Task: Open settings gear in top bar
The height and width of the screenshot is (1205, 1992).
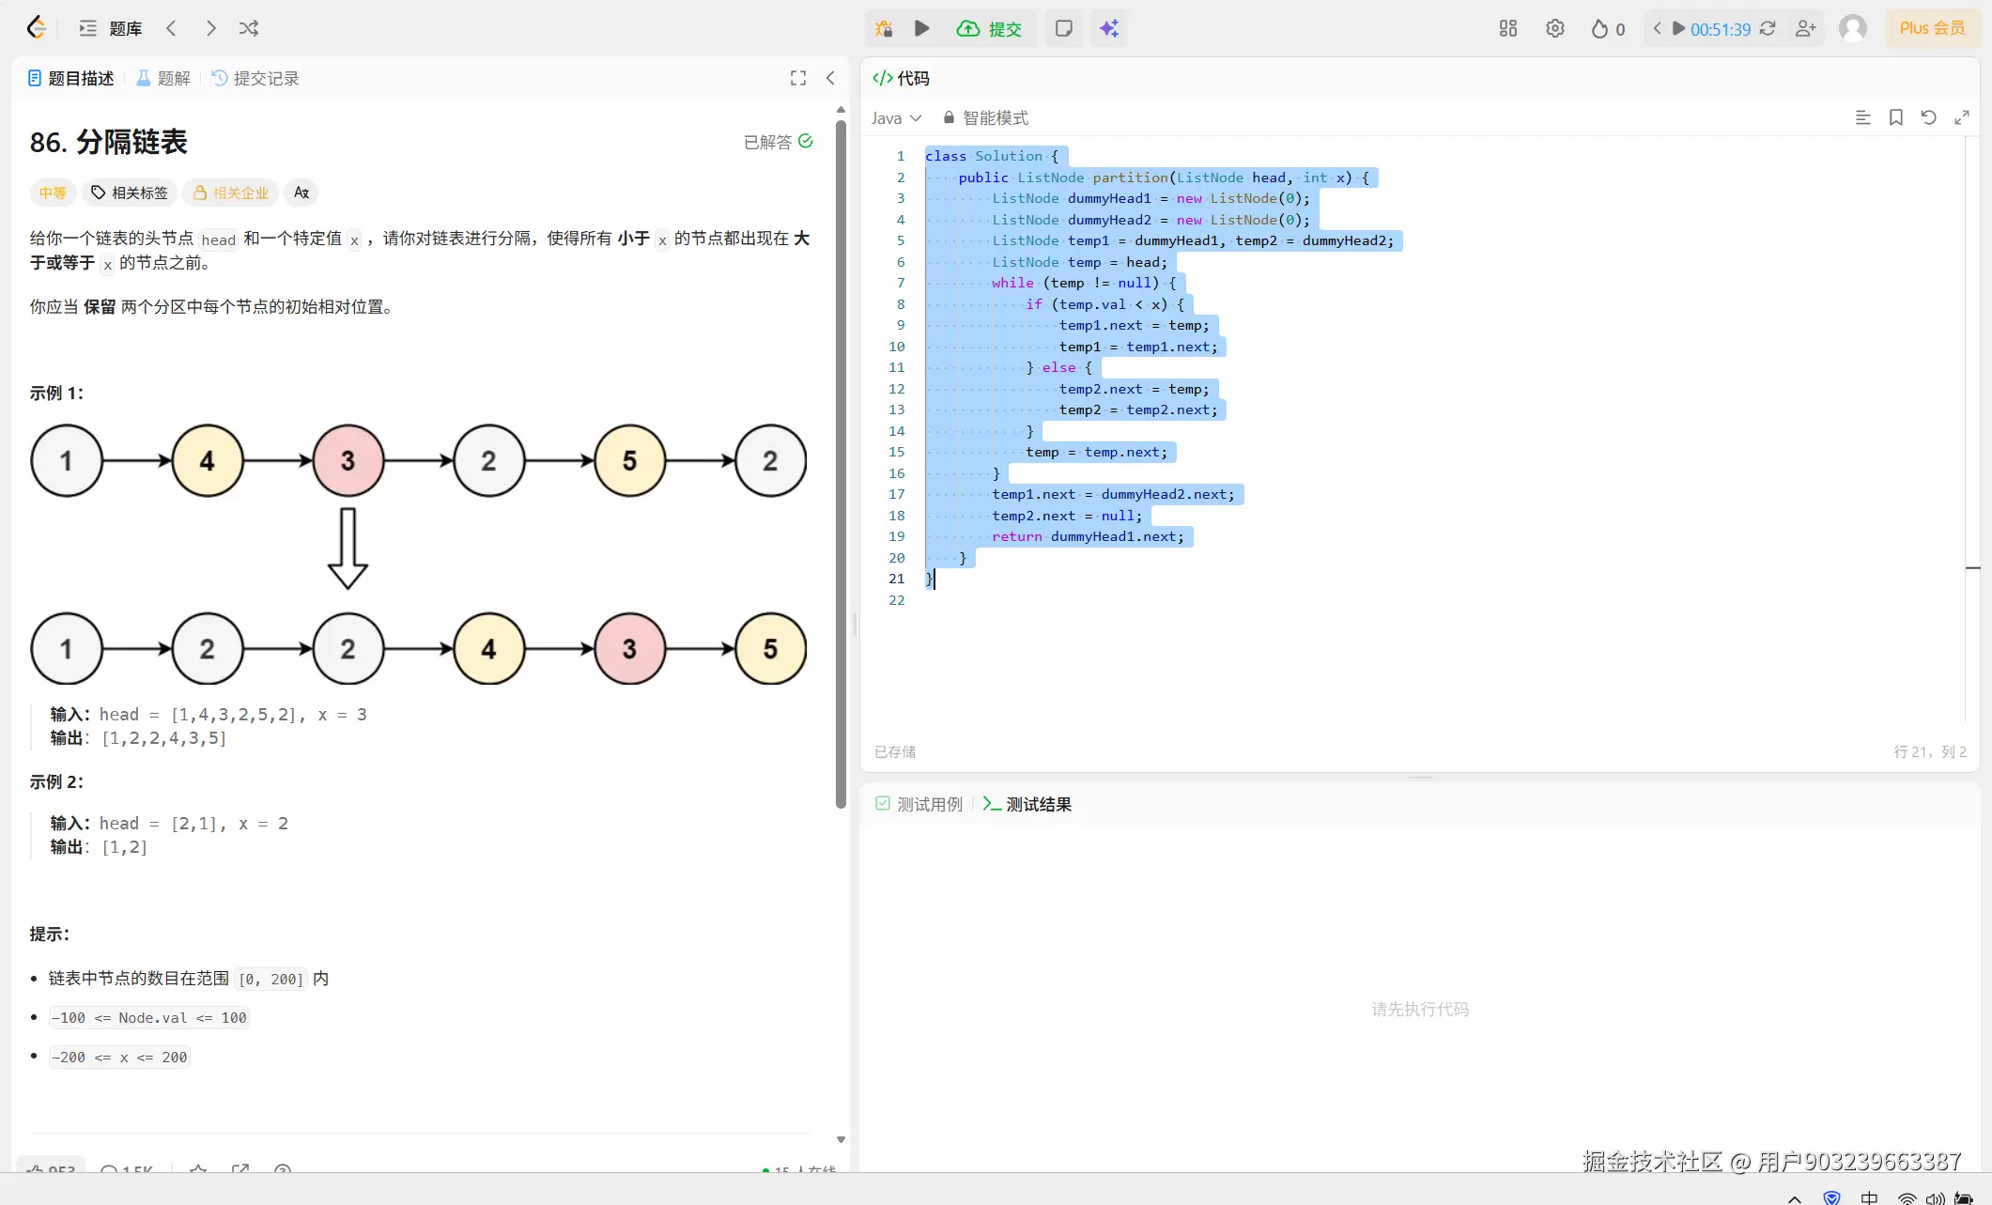Action: (x=1555, y=28)
